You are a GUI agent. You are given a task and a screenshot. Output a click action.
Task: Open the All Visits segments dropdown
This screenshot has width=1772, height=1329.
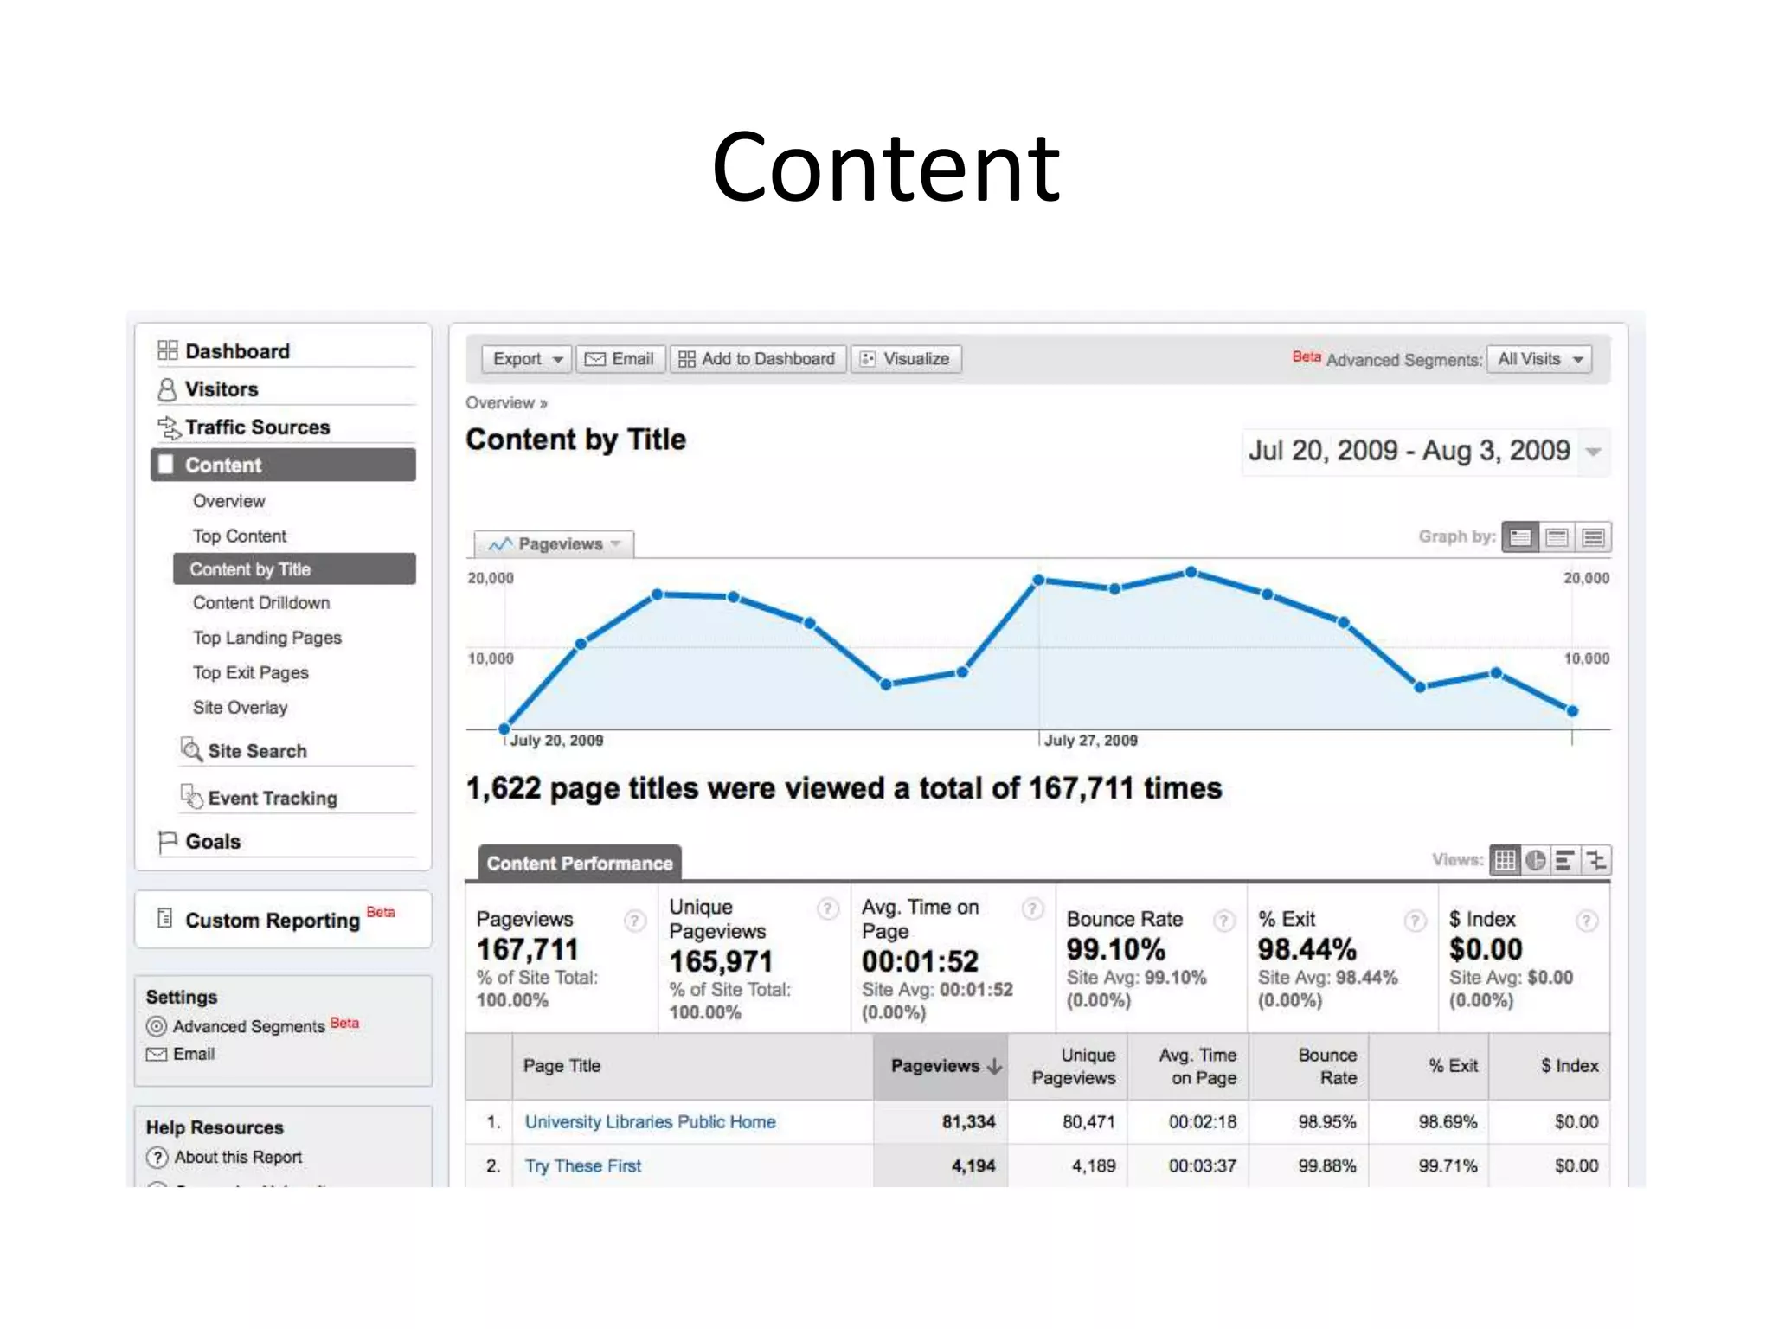[1538, 359]
